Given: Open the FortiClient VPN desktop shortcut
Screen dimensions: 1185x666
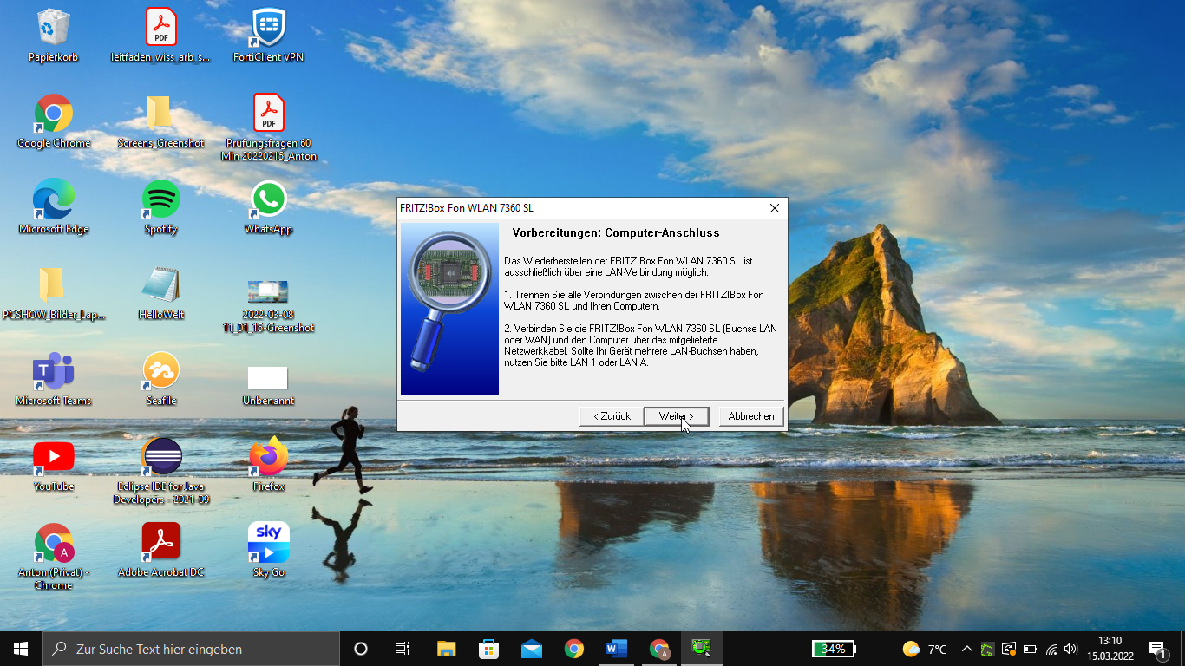Looking at the screenshot, I should 268,29.
